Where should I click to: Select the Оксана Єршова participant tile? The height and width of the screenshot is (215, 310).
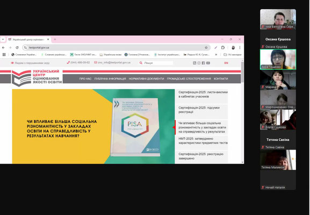click(x=278, y=39)
